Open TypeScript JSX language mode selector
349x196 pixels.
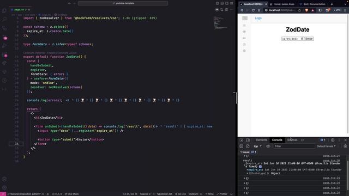click(x=164, y=194)
